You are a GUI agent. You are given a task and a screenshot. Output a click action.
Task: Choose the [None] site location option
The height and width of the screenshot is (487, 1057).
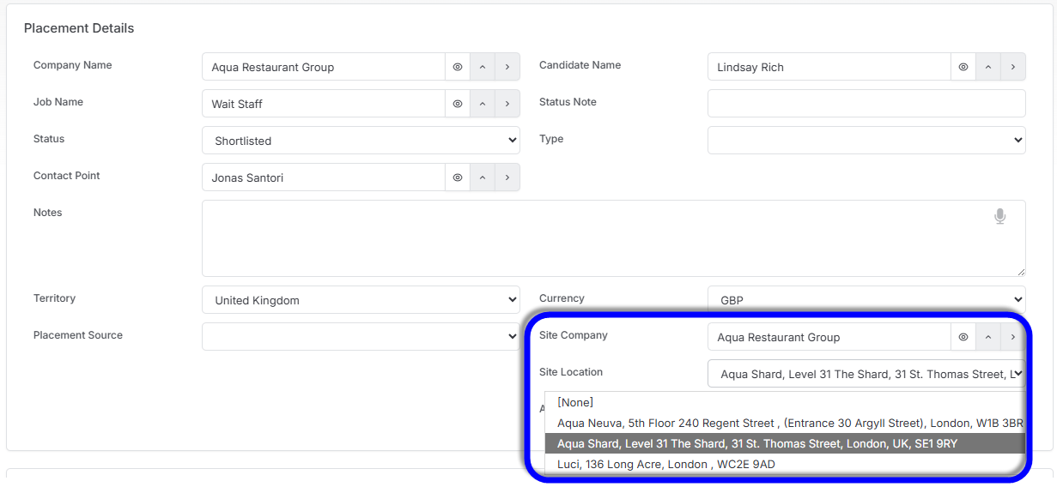tap(785, 402)
